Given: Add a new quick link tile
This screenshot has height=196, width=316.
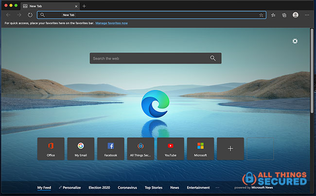Looking at the screenshot, I should [x=230, y=149].
